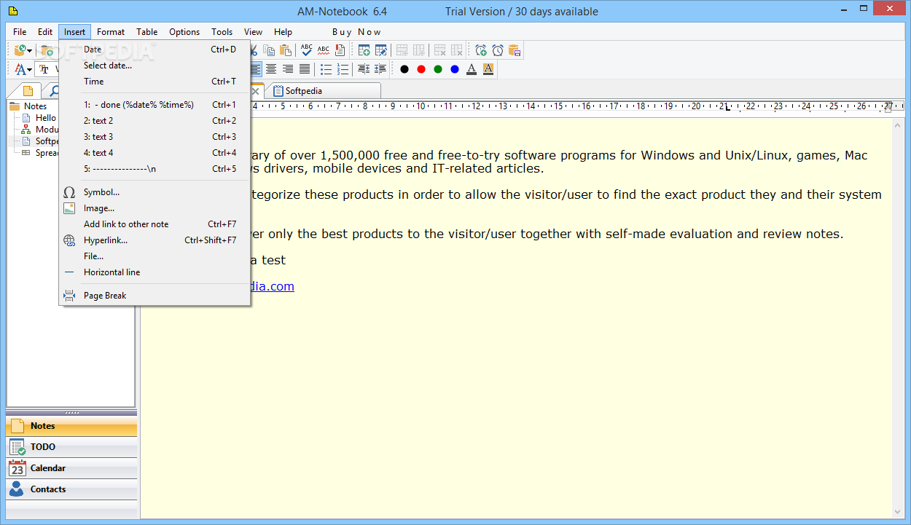This screenshot has width=911, height=525.
Task: Choose Date from the Insert menu
Action: 155,50
